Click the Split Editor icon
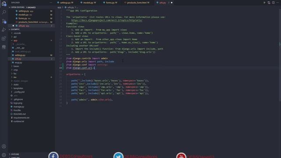 point(273,3)
